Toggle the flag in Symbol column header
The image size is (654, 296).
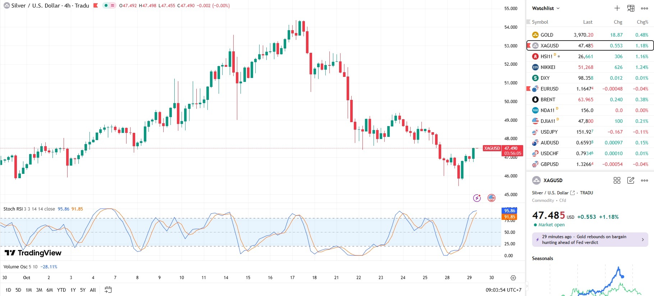click(529, 22)
